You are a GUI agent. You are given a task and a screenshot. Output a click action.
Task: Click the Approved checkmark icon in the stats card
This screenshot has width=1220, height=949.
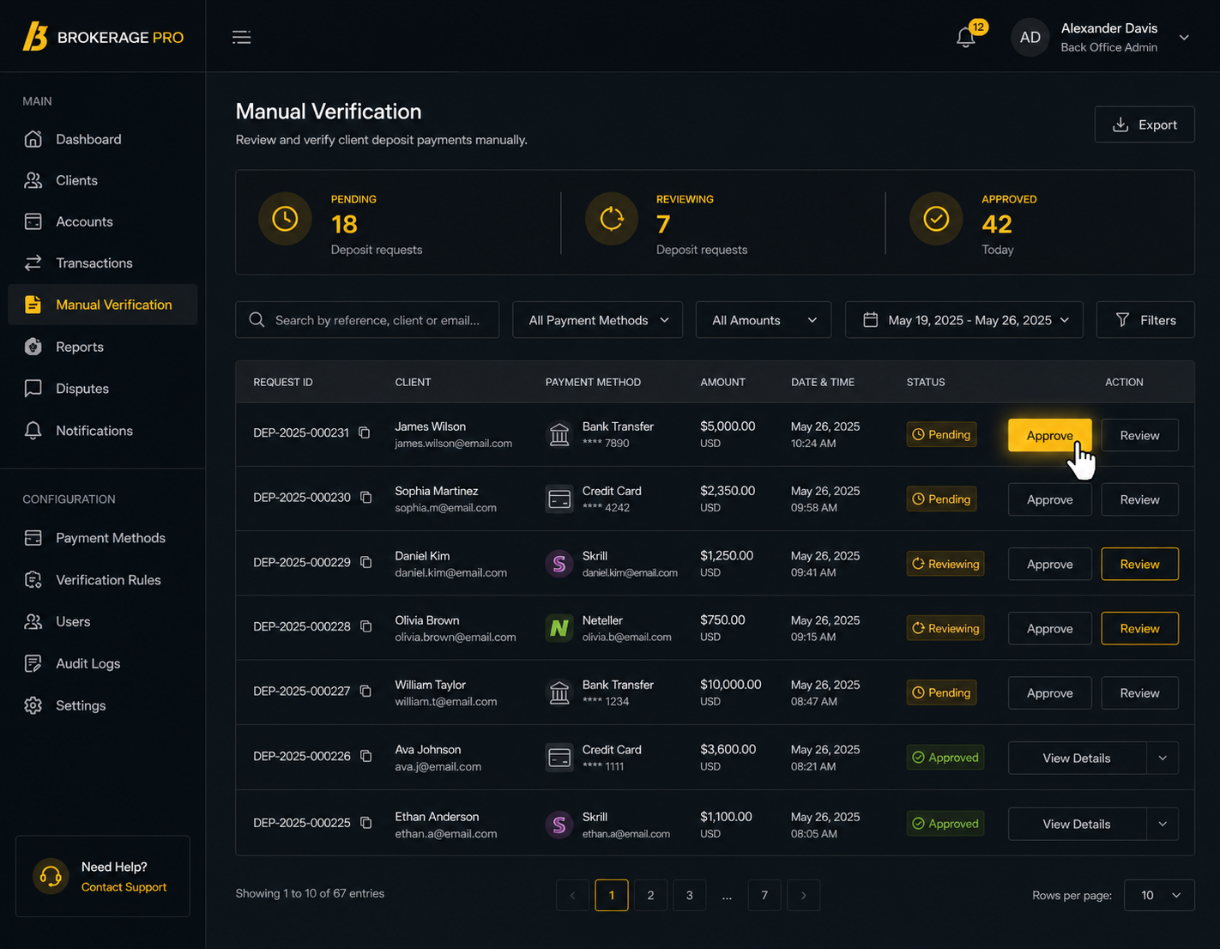click(x=936, y=219)
